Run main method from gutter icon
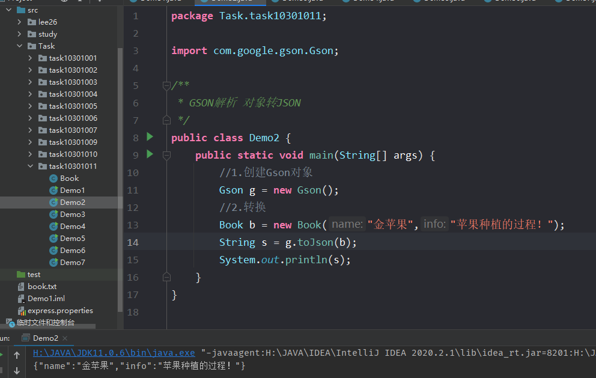Viewport: 596px width, 378px height. pos(150,154)
